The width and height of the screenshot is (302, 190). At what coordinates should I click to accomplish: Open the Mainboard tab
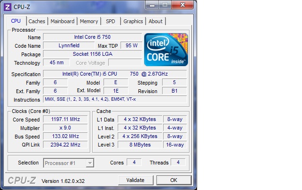click(62, 21)
